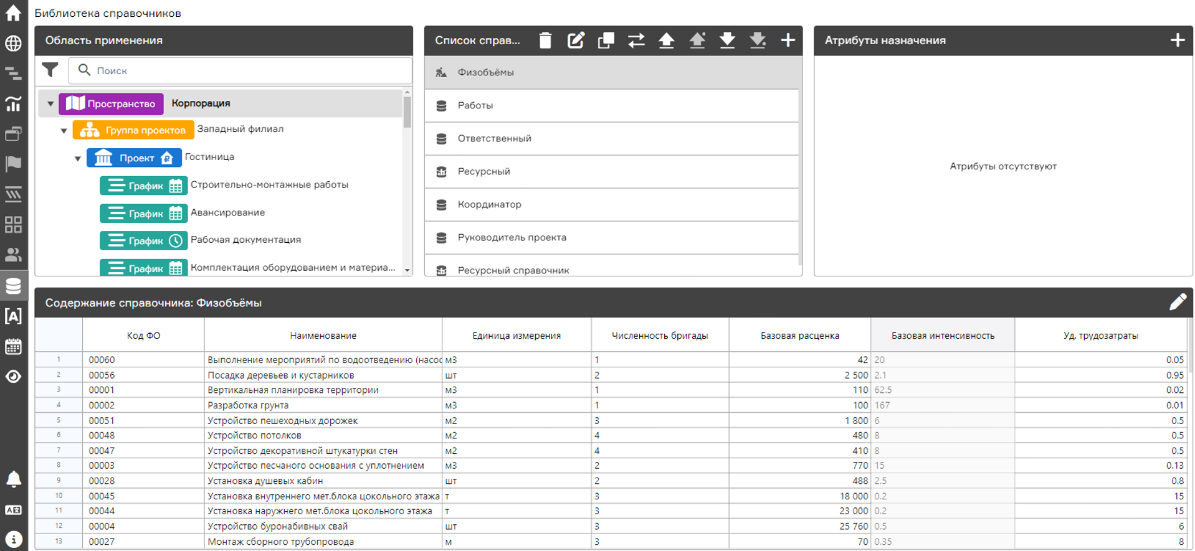Screen dimensions: 1195x551
Task: Click the filter funnel icon
Action: (50, 70)
